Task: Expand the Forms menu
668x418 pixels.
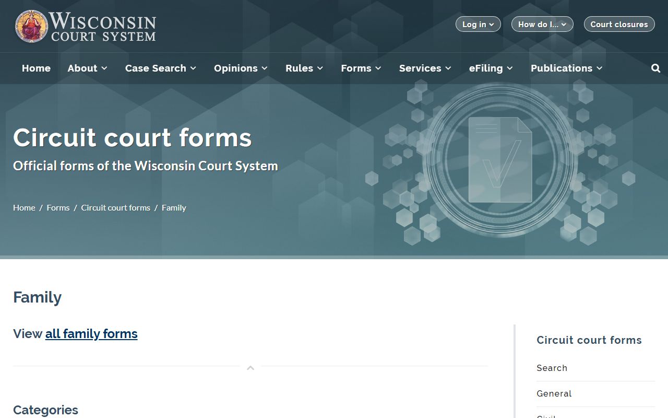Action: pos(361,68)
